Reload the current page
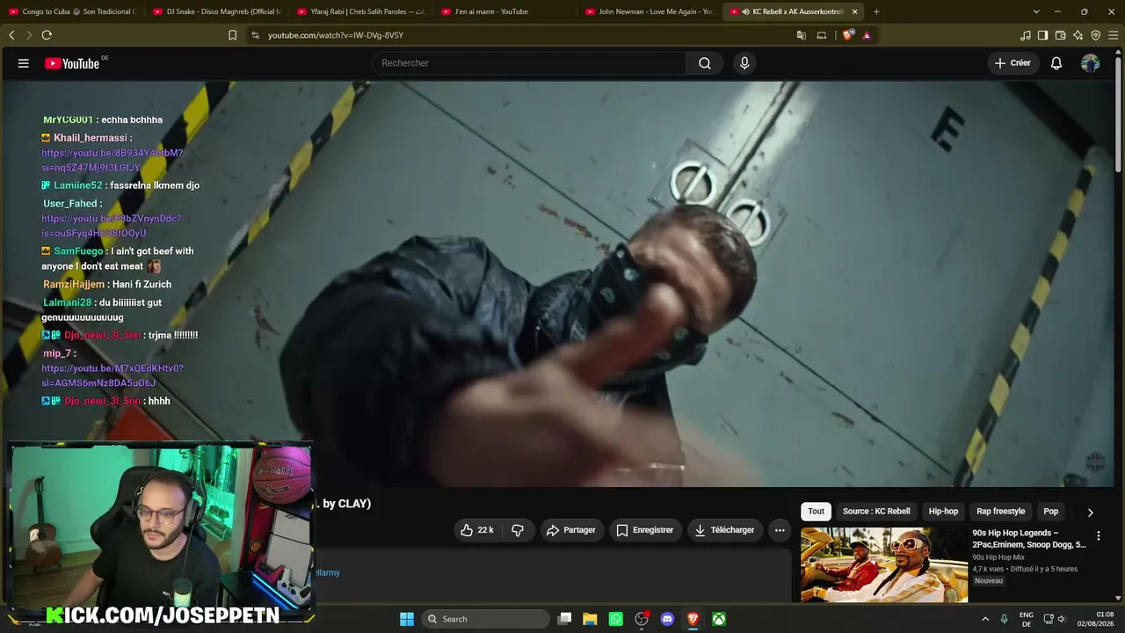The image size is (1125, 633). 47,35
